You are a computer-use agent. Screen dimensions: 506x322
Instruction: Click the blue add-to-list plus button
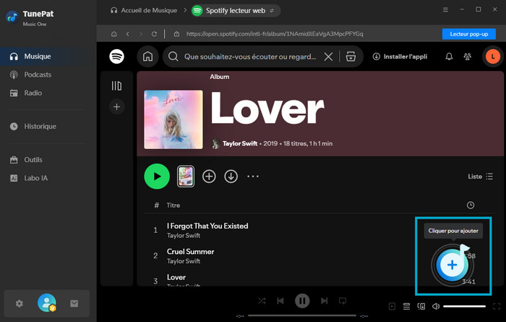coord(452,265)
